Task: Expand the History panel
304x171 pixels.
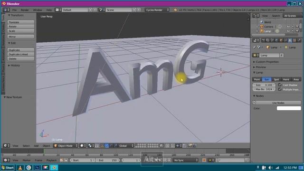Action: pyautogui.click(x=14, y=66)
